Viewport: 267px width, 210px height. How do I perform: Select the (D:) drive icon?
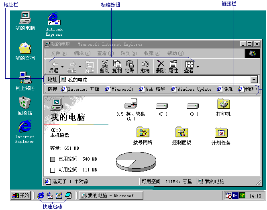193,106
